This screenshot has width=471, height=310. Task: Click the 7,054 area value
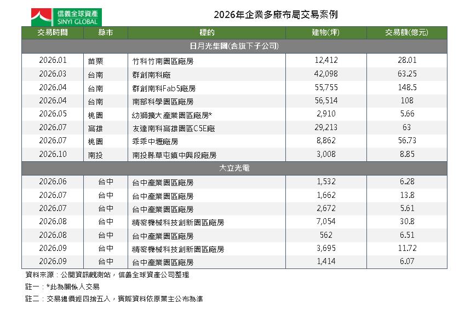[x=326, y=221]
